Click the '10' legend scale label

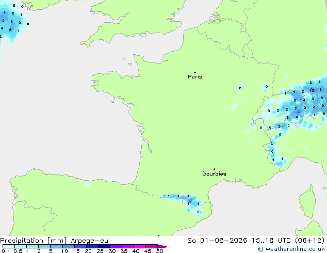[64, 251]
